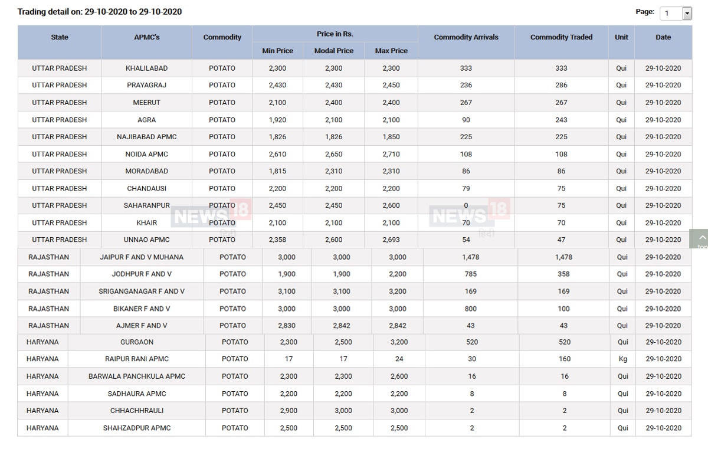Click Prayagraj's commodity traded value 286
This screenshot has width=708, height=472.
coord(561,86)
